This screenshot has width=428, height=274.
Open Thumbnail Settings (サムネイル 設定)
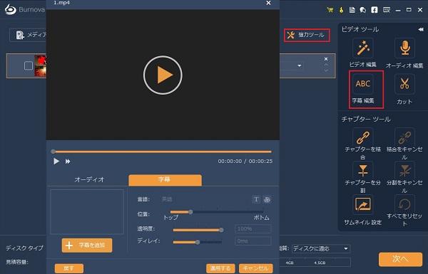(x=363, y=204)
